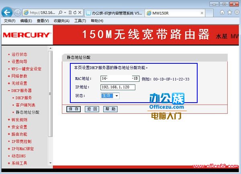Maximize the browser window
The width and height of the screenshot is (241, 174).
click(x=224, y=4)
